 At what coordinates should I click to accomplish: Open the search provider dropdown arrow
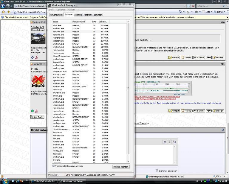coord(228,6)
